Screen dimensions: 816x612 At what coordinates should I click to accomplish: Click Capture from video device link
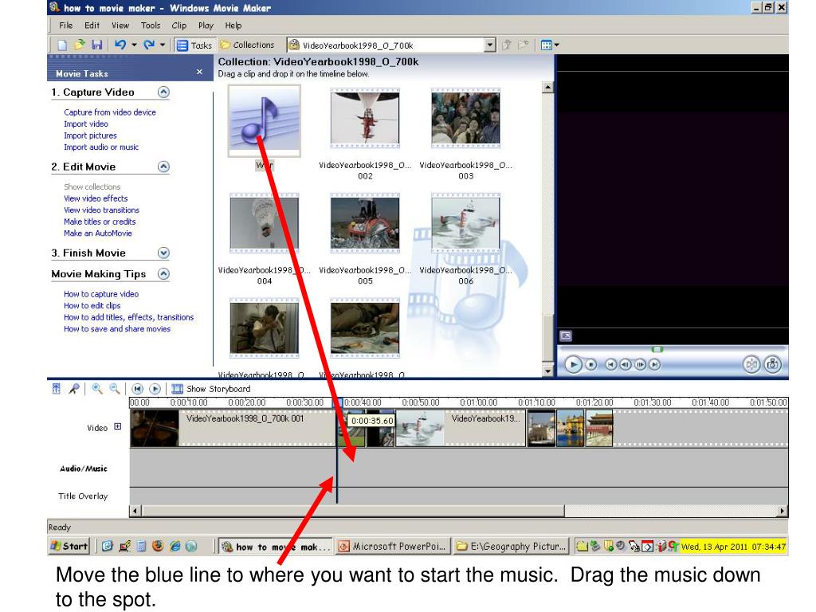110,112
